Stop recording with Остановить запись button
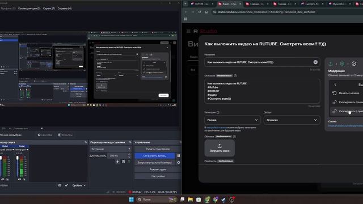Image resolution: width=363 pixels, height=204 pixels. pos(154,156)
